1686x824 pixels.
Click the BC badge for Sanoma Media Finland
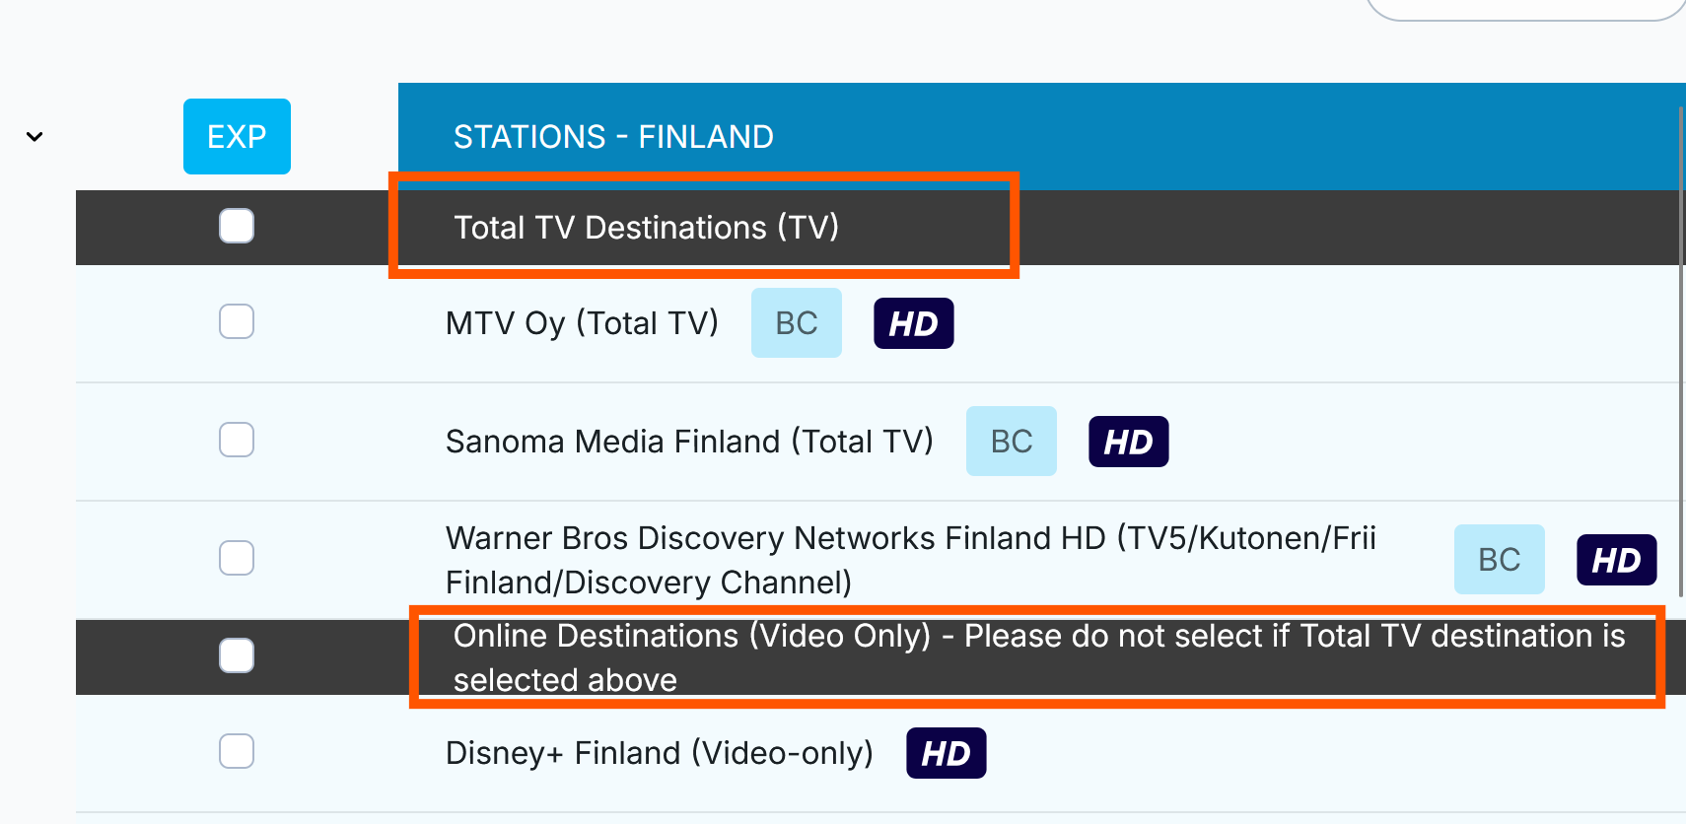click(1011, 442)
